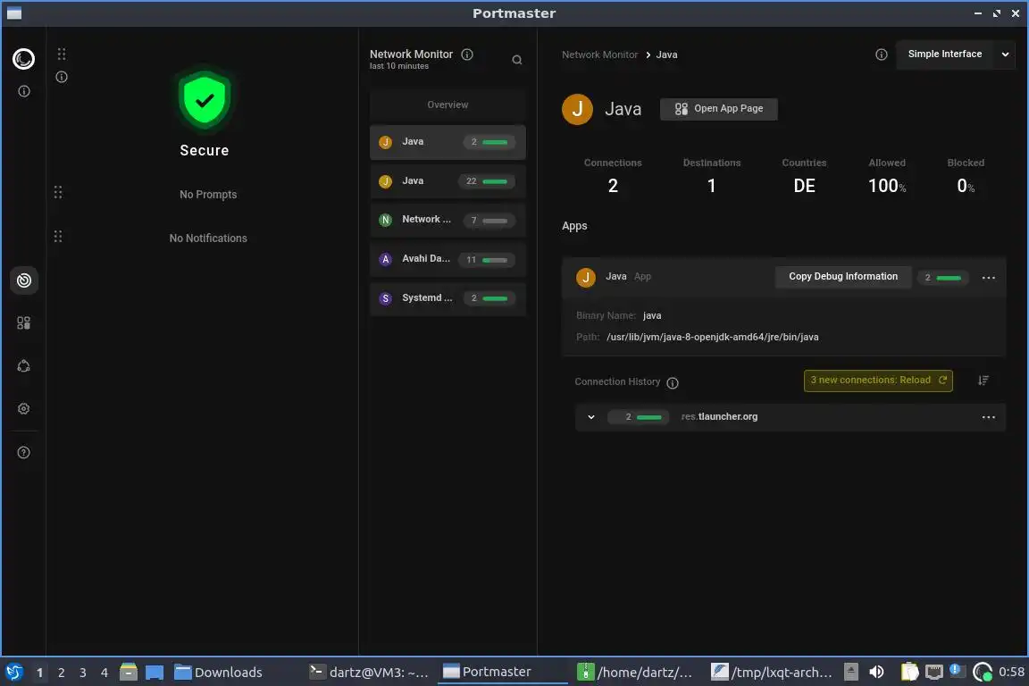This screenshot has width=1029, height=686.
Task: Click the Portmaster tray icon near clock
Action: (983, 672)
